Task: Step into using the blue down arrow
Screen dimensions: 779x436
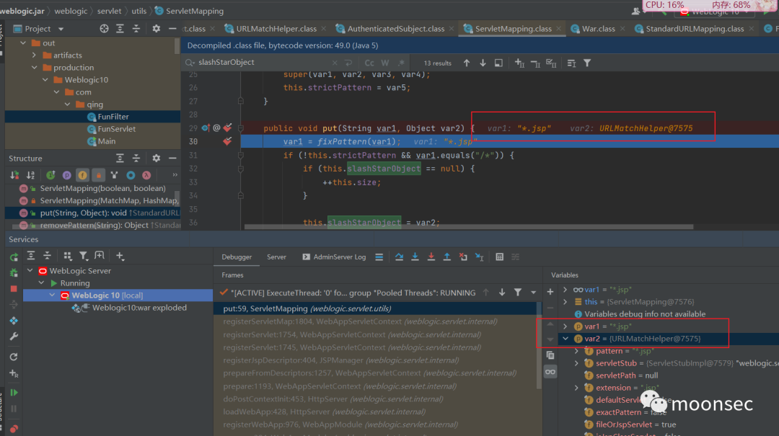Action: point(415,257)
